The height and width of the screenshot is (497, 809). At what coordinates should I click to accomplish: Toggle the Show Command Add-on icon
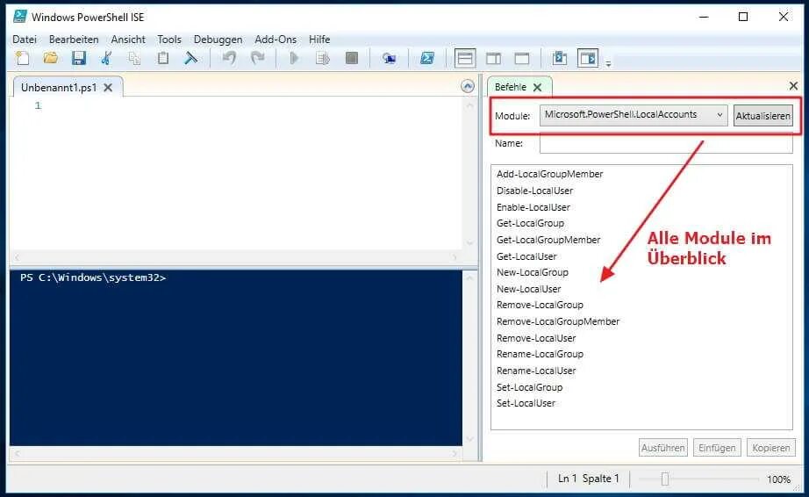pos(588,58)
